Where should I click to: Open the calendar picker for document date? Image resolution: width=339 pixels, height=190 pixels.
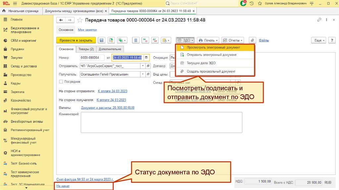[x=146, y=58]
